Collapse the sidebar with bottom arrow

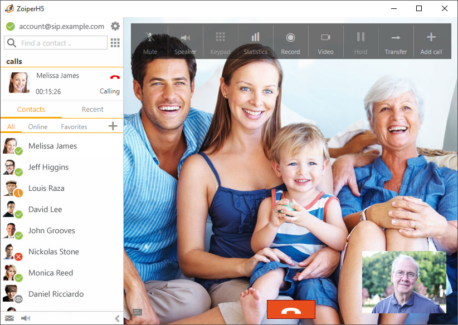(x=117, y=318)
